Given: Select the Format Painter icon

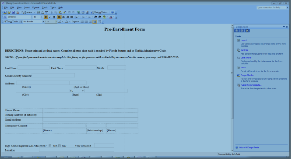Looking at the screenshot, I should point(64,13).
